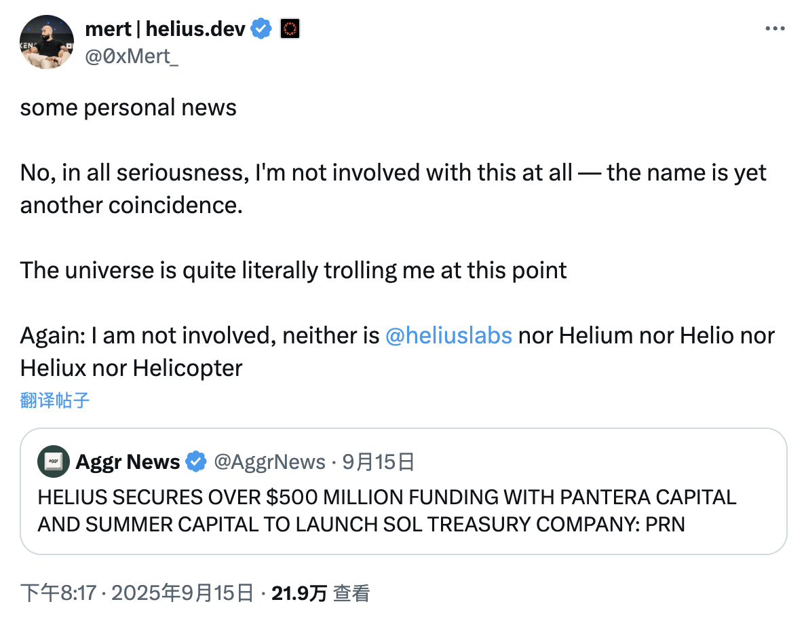Click the Aggr logo inside the quoted card avatar
Screen dimensions: 806x623
click(x=53, y=461)
